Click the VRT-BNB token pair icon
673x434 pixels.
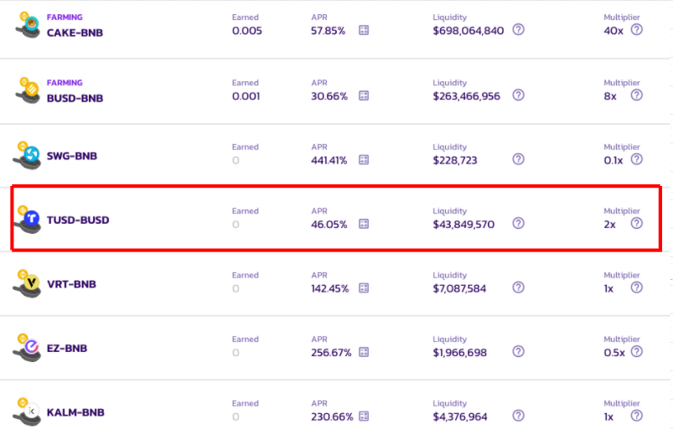coord(28,284)
